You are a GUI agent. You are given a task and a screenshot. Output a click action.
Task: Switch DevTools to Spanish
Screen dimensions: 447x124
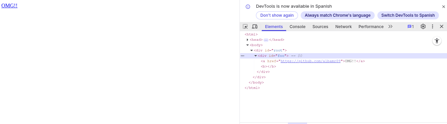pyautogui.click(x=408, y=15)
